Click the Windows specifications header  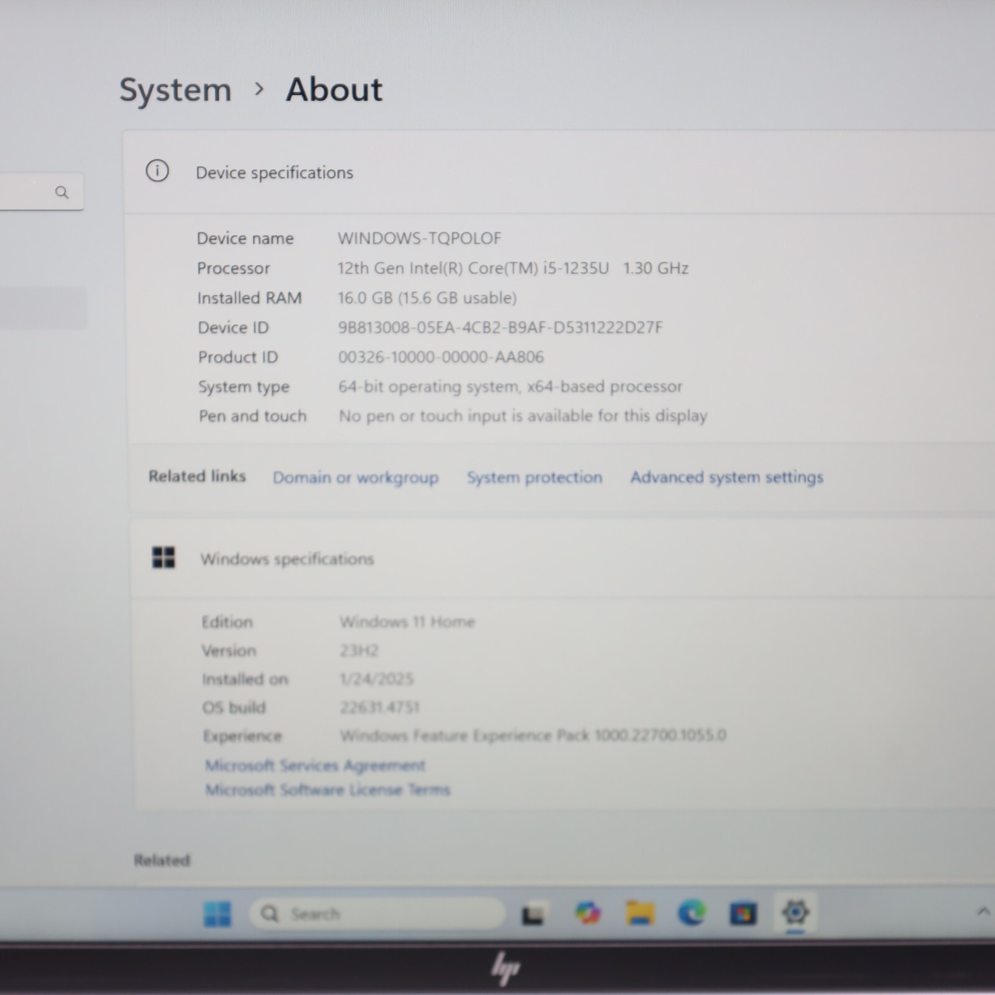point(287,558)
